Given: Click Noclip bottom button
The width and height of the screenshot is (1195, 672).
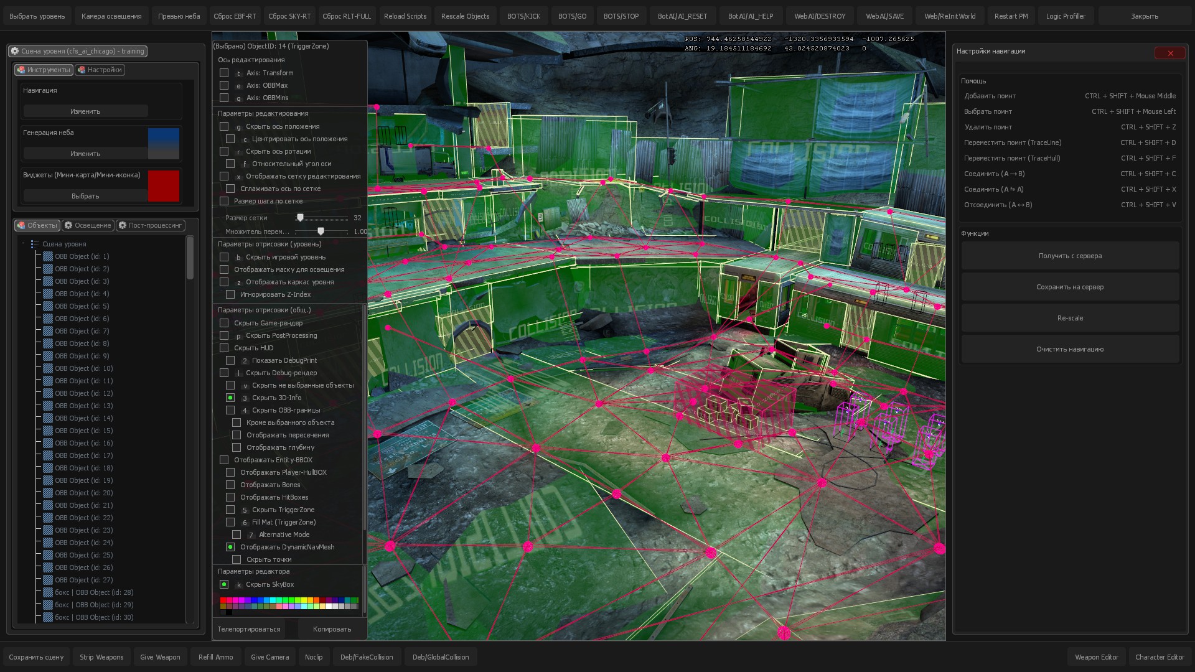Looking at the screenshot, I should pyautogui.click(x=314, y=657).
